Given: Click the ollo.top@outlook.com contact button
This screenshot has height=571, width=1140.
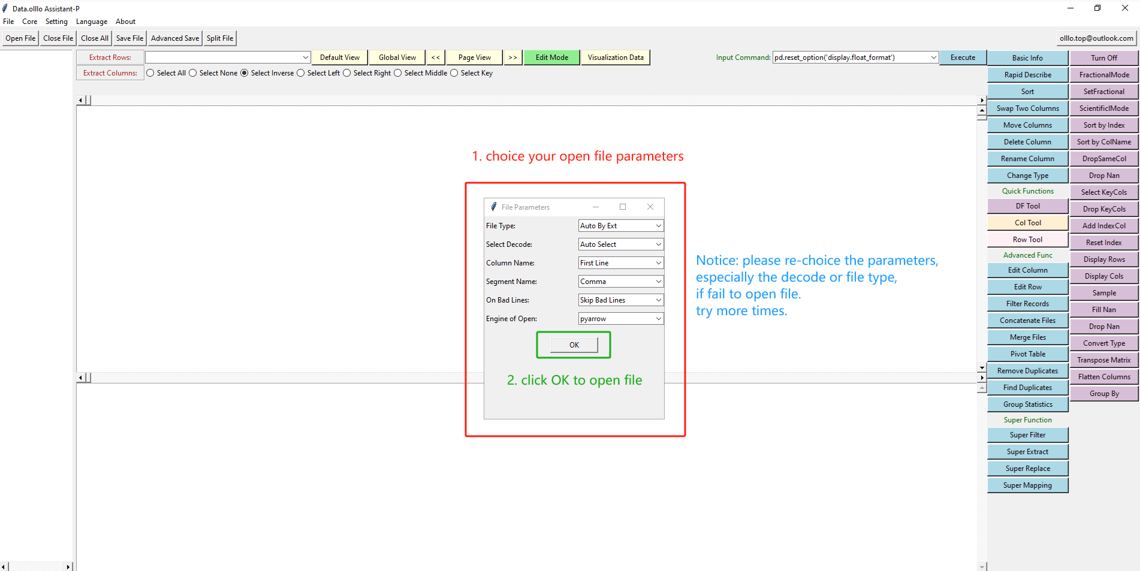Looking at the screenshot, I should (x=1096, y=38).
